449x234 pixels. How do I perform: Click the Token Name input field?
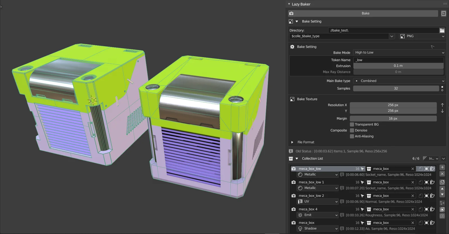pos(398,60)
